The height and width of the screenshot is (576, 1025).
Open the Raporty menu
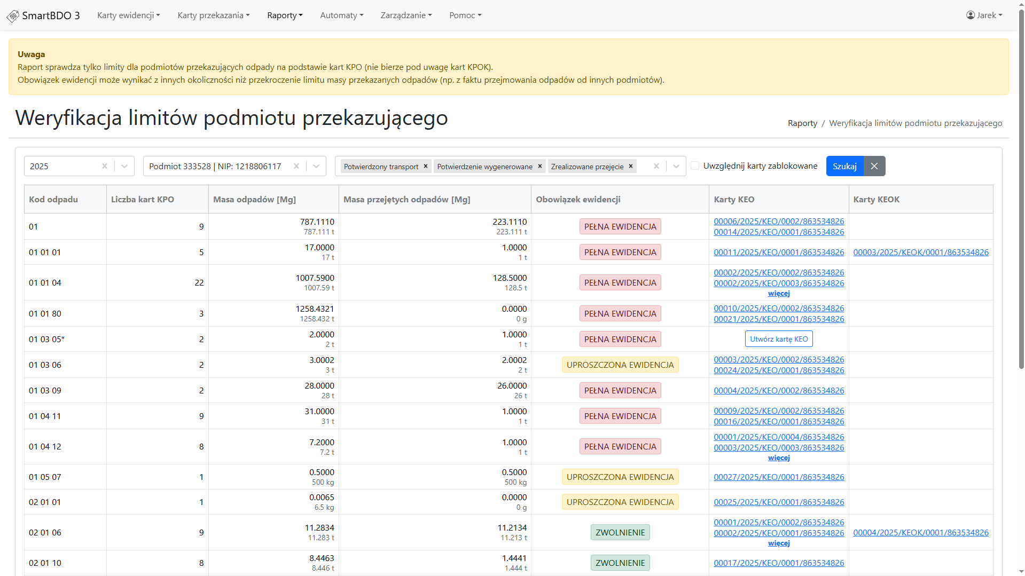[x=285, y=15]
